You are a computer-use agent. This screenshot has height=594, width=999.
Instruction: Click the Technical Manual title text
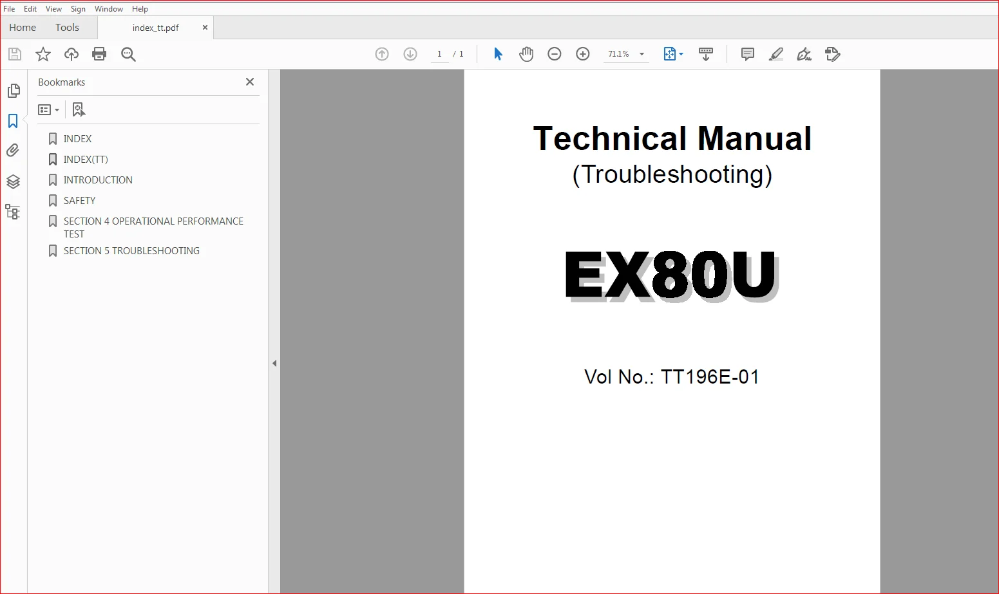coord(672,138)
